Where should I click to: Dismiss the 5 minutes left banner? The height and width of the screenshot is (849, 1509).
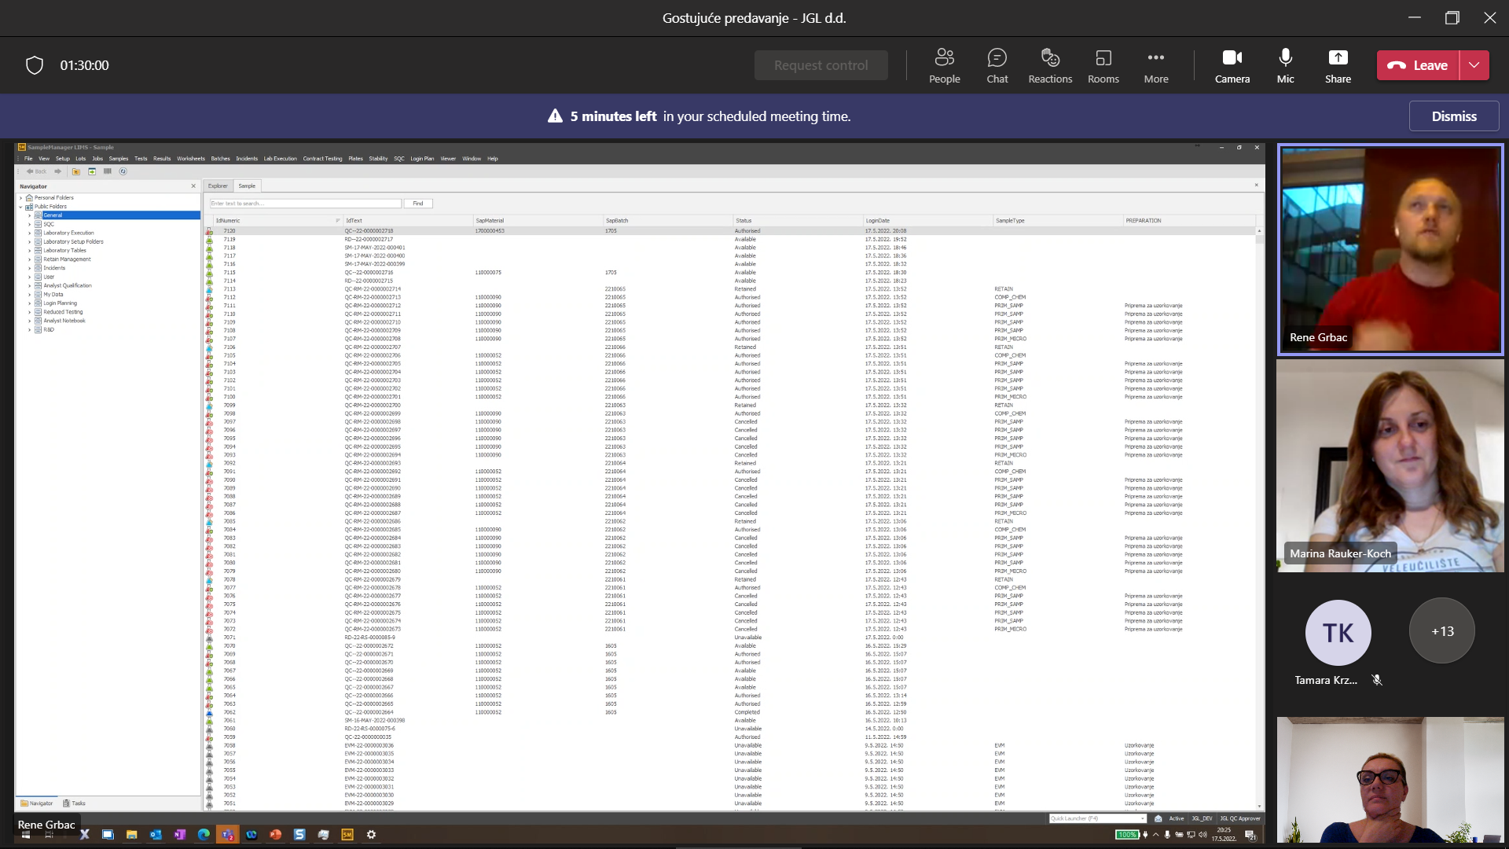1453,116
